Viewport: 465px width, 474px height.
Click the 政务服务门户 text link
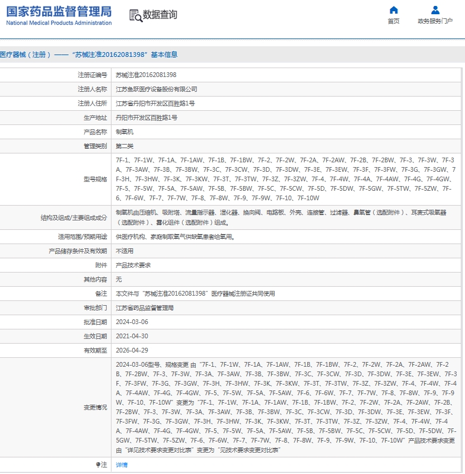click(x=435, y=21)
